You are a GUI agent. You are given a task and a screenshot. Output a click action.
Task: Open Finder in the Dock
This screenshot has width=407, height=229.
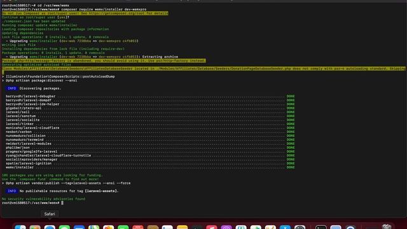(20, 227)
